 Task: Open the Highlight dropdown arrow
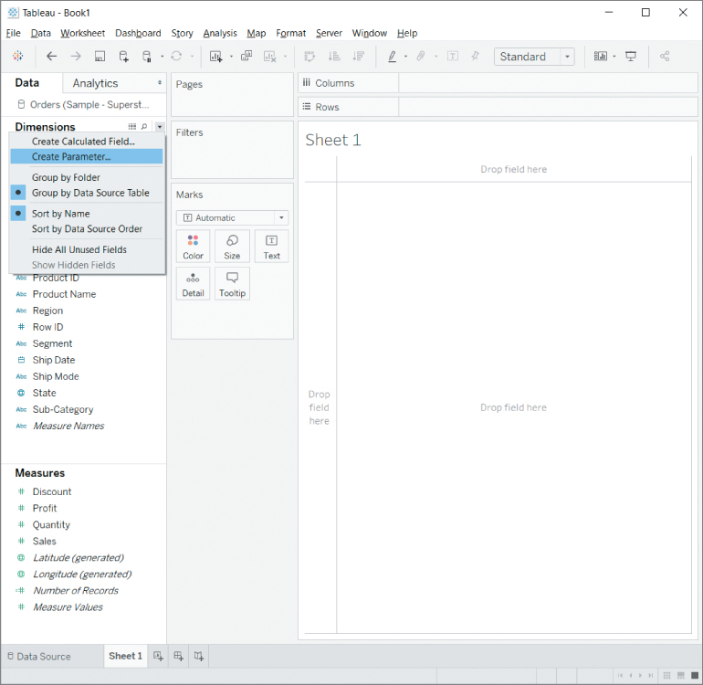coord(405,57)
